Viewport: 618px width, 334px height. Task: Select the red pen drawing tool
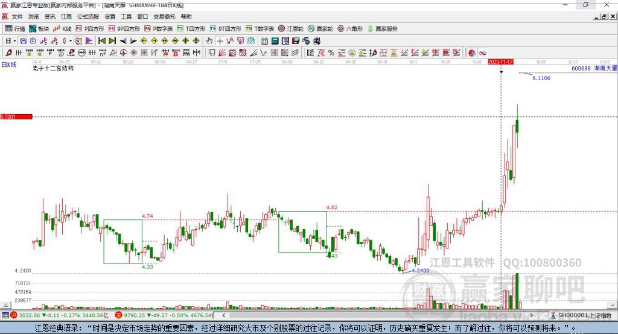[8, 53]
